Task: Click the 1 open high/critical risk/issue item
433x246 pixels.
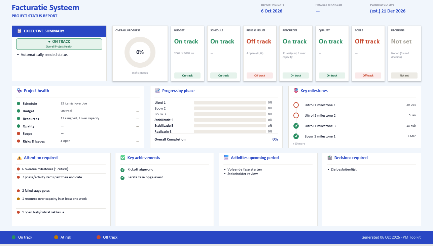Action: pos(43,212)
